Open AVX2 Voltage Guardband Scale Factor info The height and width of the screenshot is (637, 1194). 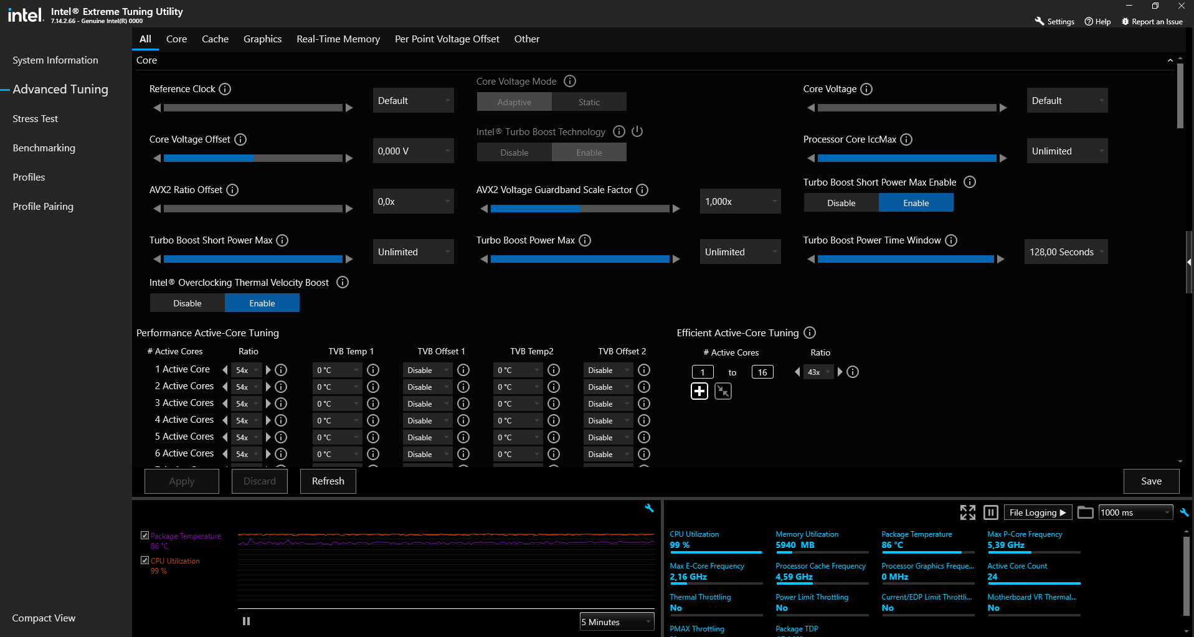(642, 190)
